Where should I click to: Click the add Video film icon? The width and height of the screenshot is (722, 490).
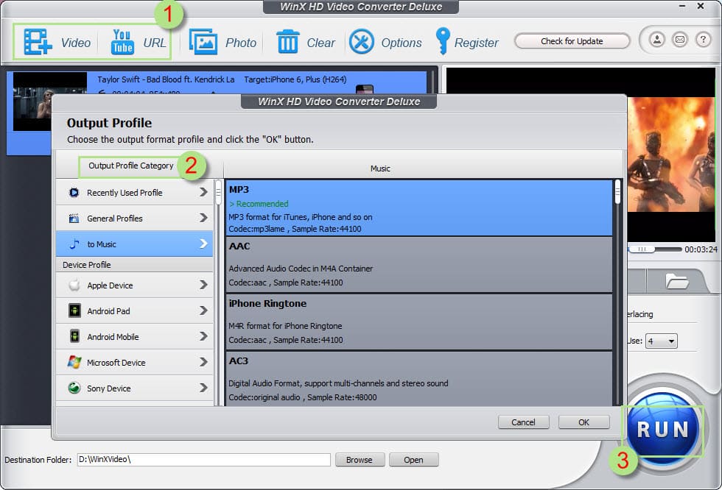[38, 42]
